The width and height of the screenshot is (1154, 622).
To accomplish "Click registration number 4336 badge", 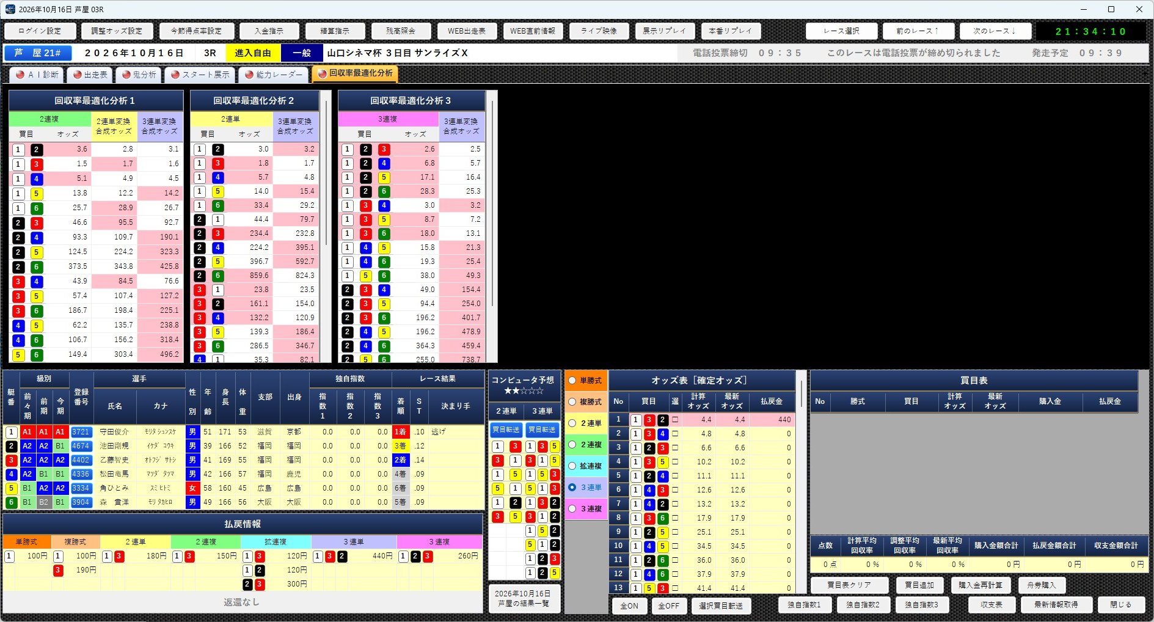I will coord(81,474).
